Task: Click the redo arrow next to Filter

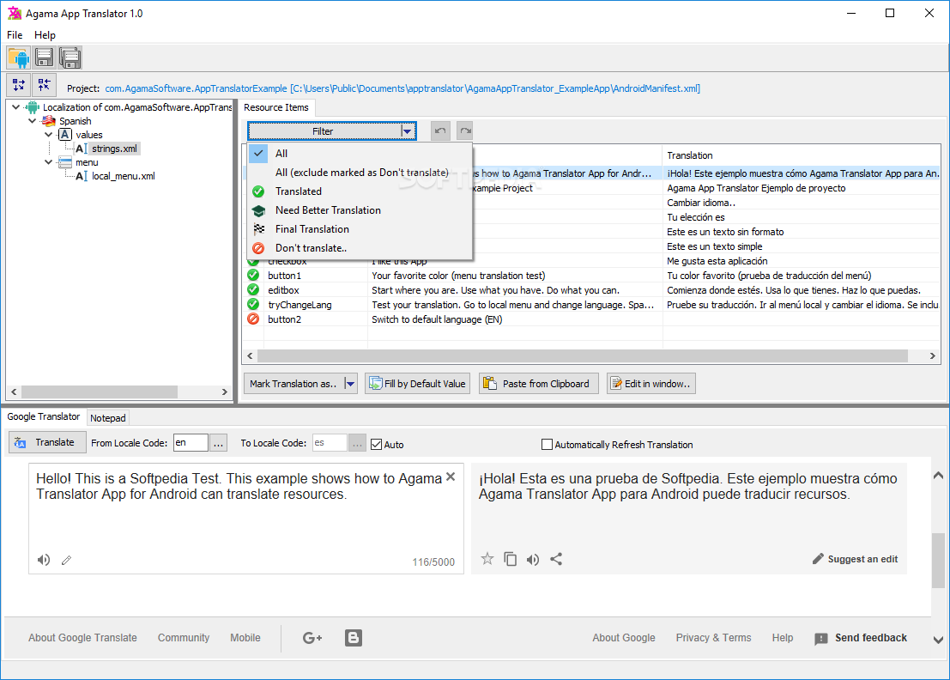Action: (x=465, y=131)
